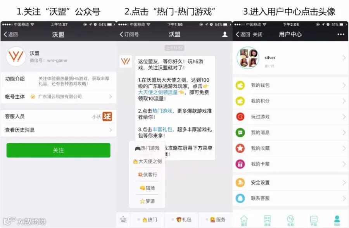This screenshot has width=349, height=228.
Task: Open the 大天使之剑领流量 link
Action: [x=157, y=92]
